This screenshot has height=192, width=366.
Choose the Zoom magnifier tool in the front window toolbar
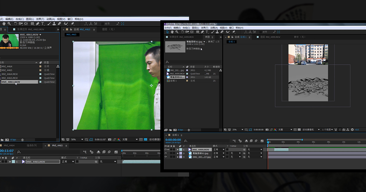tap(177, 32)
